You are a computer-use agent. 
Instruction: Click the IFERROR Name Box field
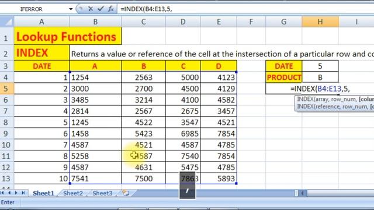34,9
